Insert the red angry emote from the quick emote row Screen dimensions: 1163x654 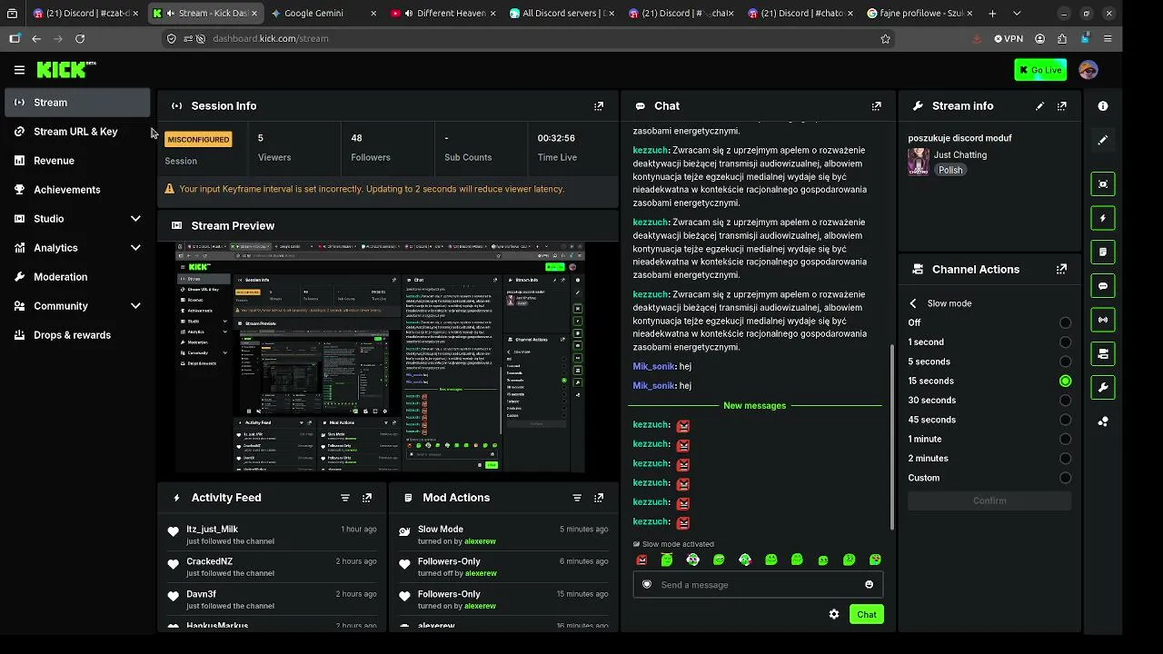(641, 560)
